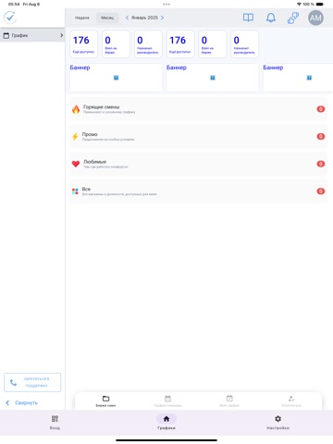
Task: Click the red heart icon
Action: tap(76, 164)
